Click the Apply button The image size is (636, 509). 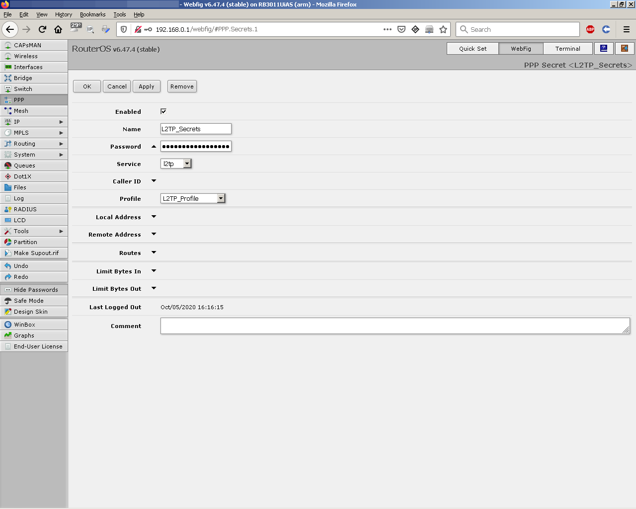(x=147, y=86)
